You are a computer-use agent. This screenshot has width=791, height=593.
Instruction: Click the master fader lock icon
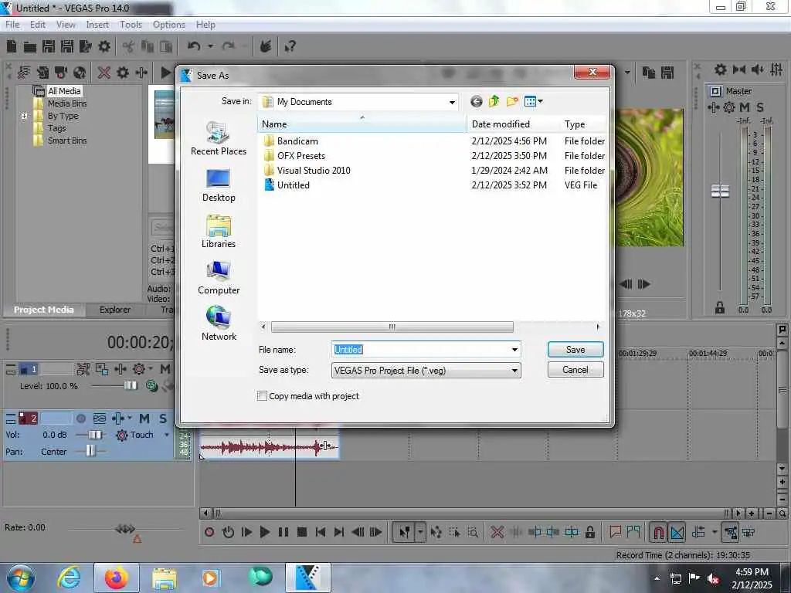coord(720,307)
